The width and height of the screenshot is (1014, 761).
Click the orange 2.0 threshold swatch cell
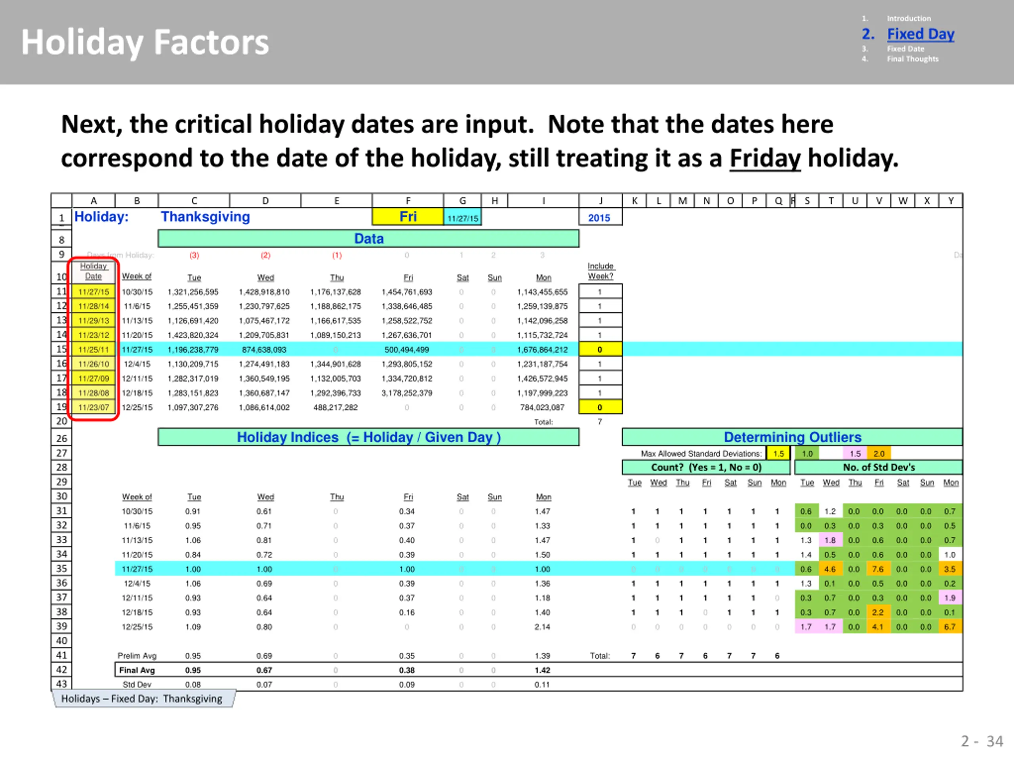click(x=879, y=453)
